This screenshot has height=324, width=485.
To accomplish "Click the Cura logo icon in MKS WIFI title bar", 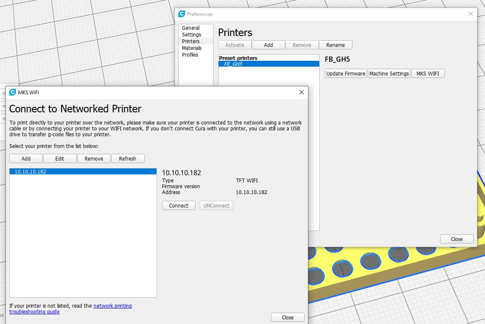I will point(12,92).
